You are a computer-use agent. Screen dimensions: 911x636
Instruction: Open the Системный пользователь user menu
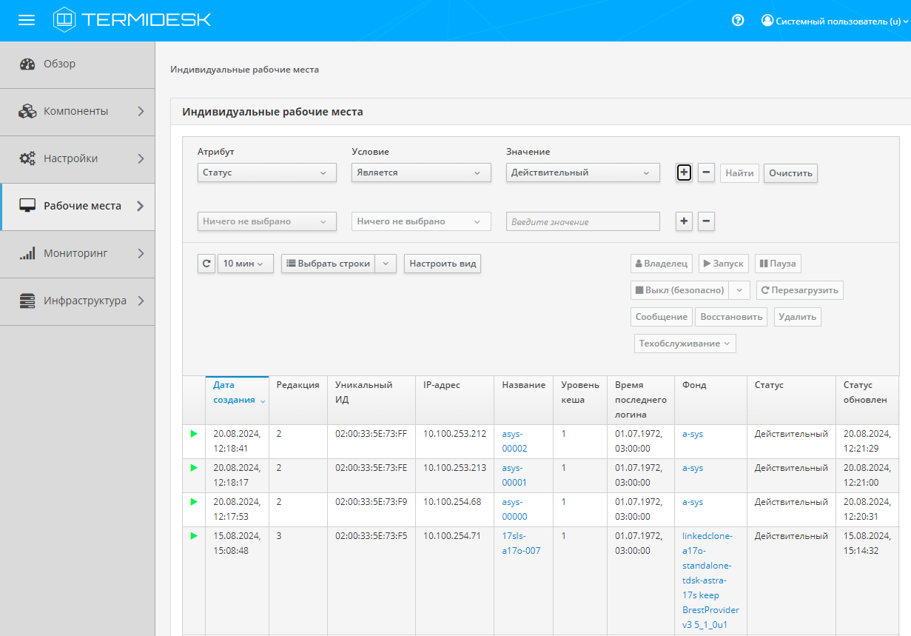tap(834, 21)
